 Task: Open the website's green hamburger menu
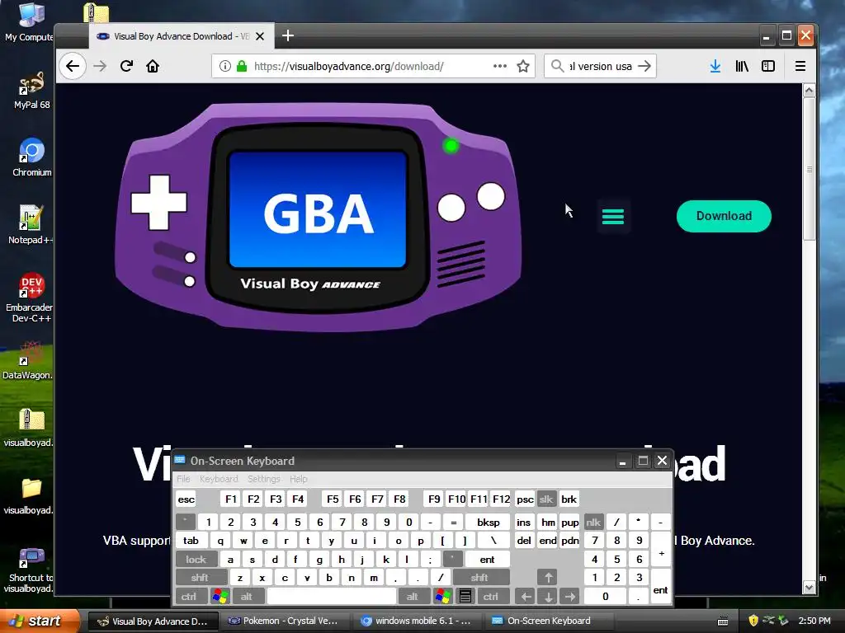point(613,217)
